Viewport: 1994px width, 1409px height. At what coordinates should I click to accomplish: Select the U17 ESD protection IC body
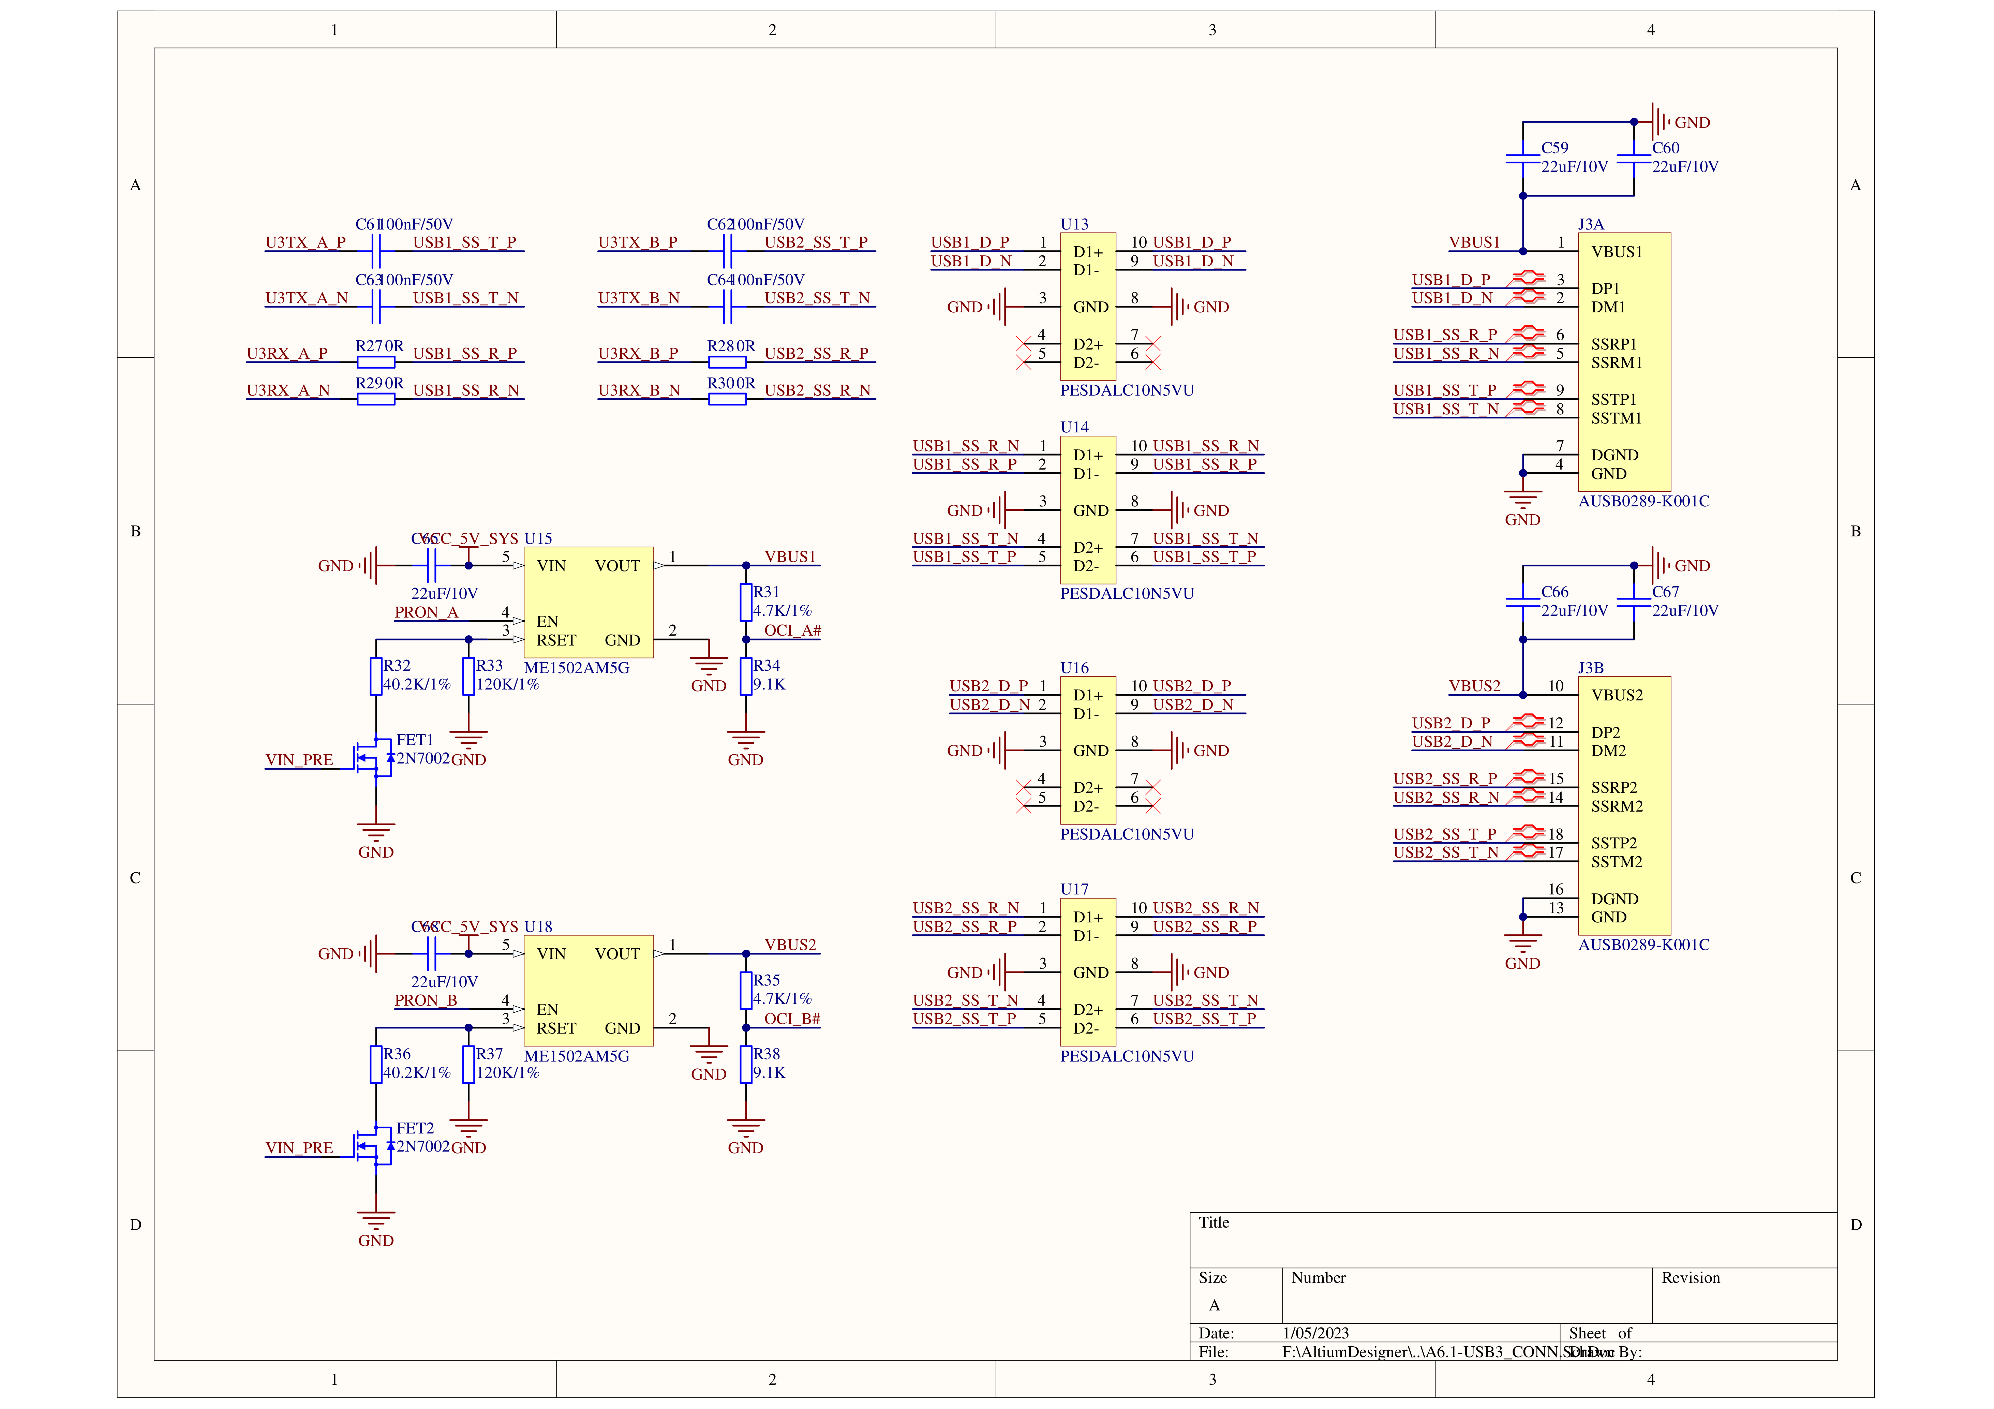pos(1087,972)
